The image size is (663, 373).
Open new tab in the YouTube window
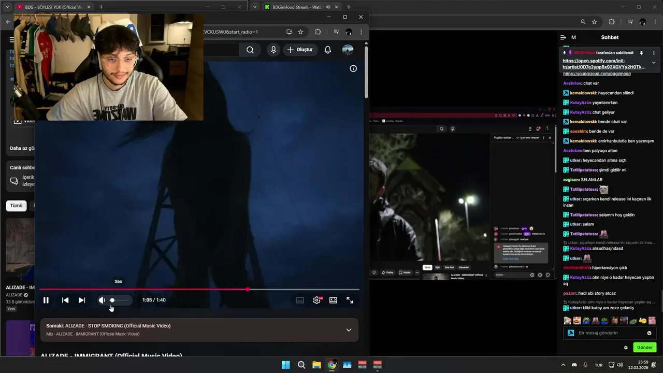tap(101, 7)
